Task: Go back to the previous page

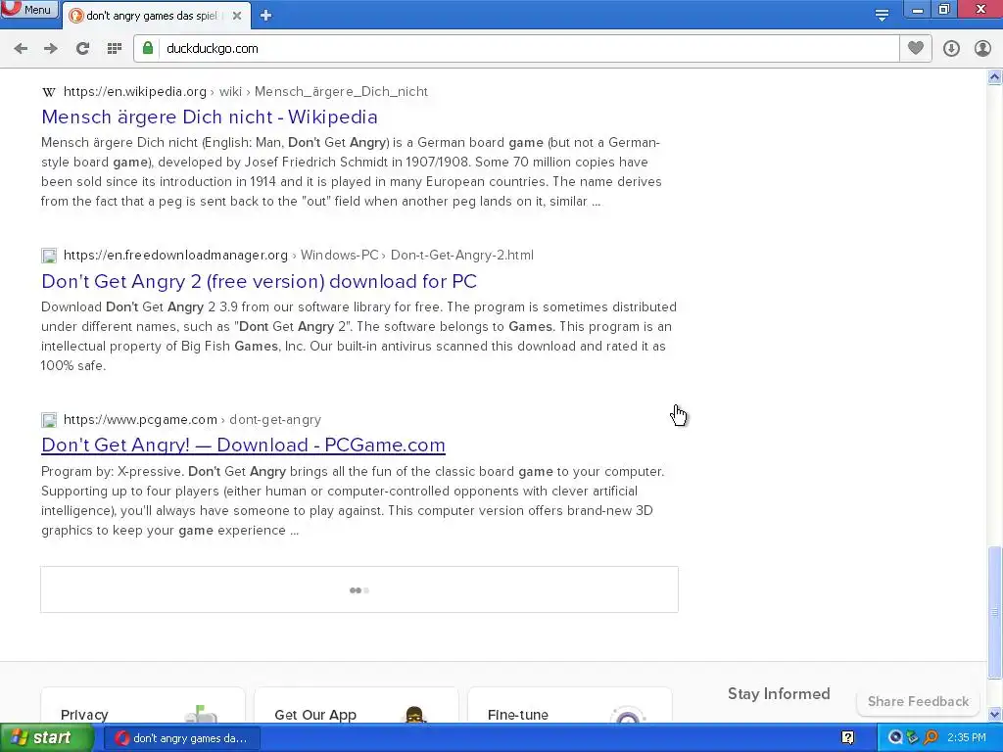Action: point(21,49)
